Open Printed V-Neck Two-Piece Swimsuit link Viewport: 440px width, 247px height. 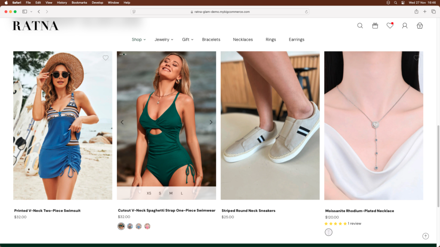click(47, 211)
